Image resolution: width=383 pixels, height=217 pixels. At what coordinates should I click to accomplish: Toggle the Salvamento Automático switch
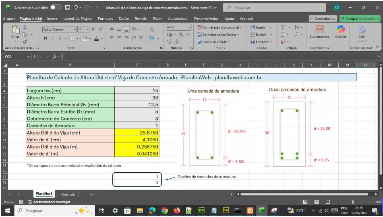click(x=56, y=7)
